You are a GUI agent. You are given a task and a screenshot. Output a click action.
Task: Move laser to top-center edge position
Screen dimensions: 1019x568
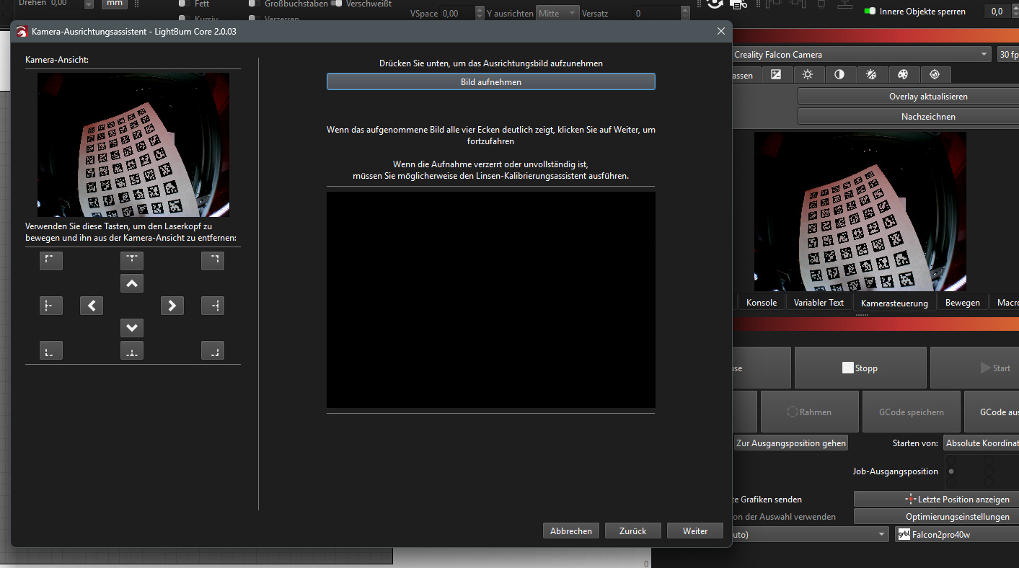[x=132, y=261]
